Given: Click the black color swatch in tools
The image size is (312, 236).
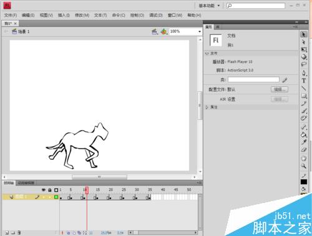Looking at the screenshot, I should tap(304, 182).
